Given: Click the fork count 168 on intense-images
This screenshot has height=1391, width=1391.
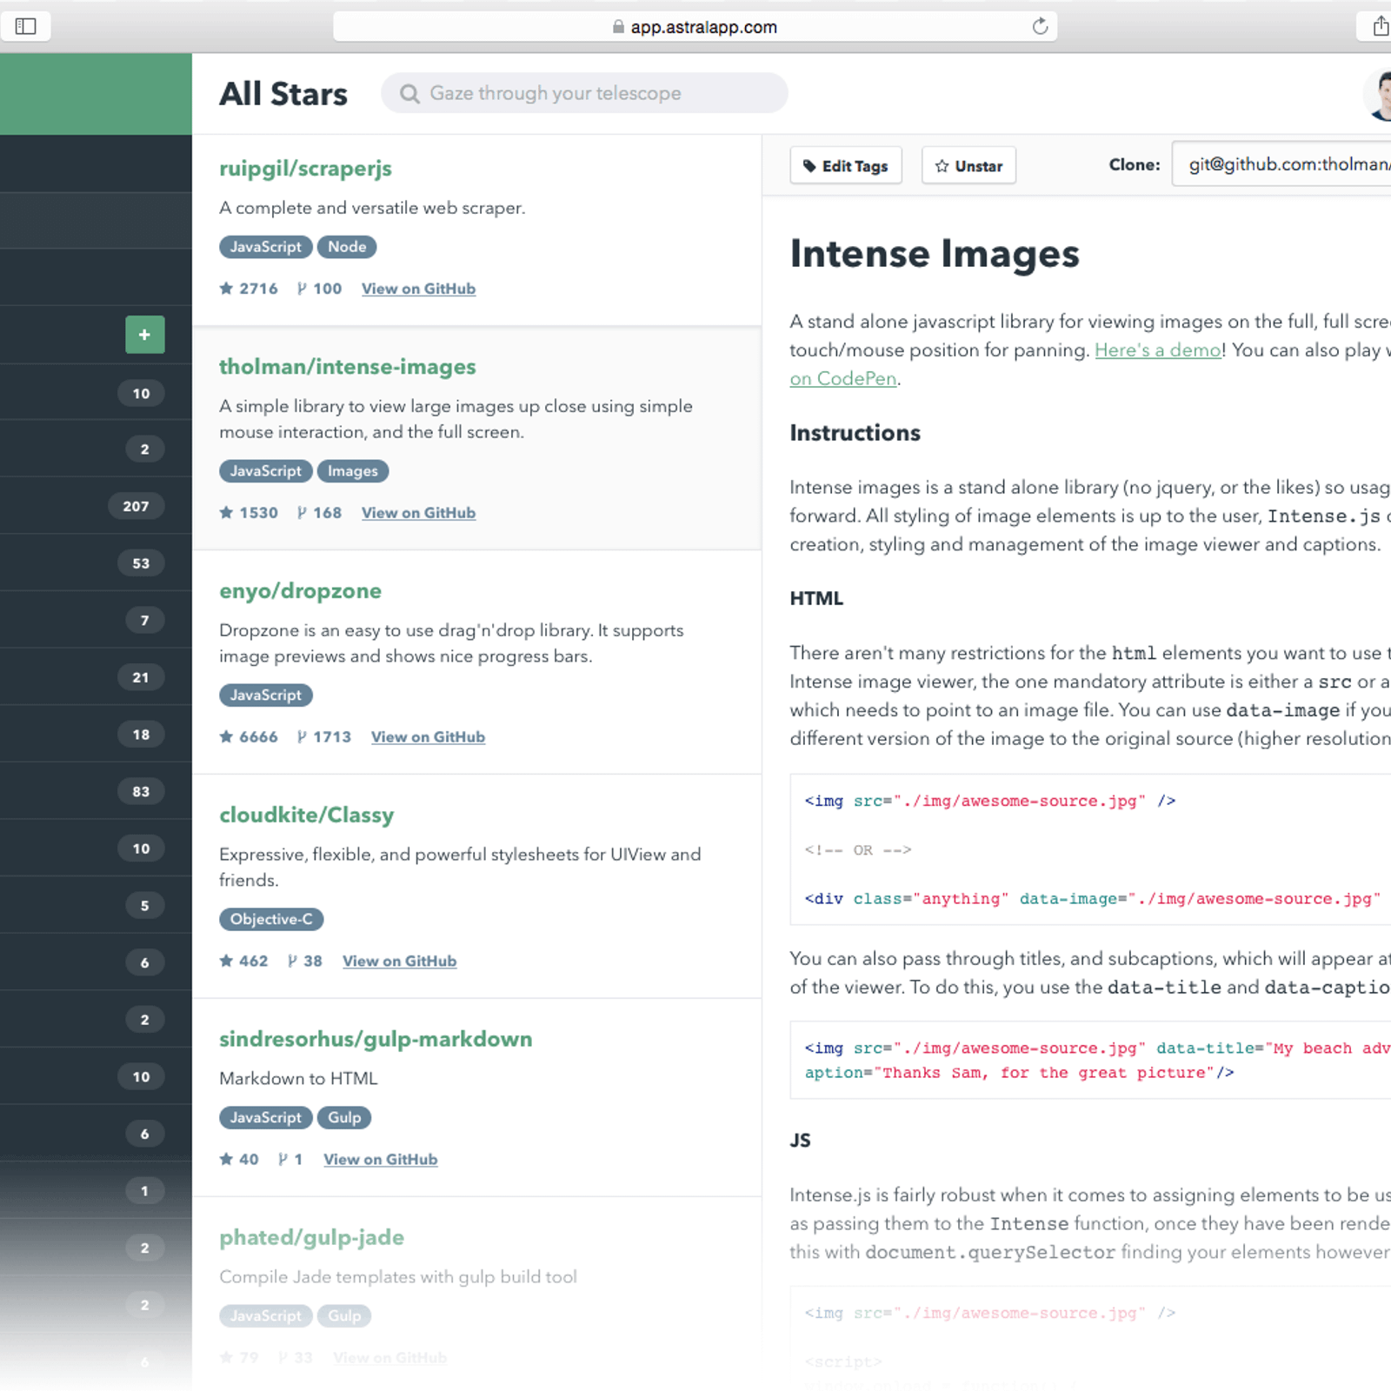Looking at the screenshot, I should [319, 513].
